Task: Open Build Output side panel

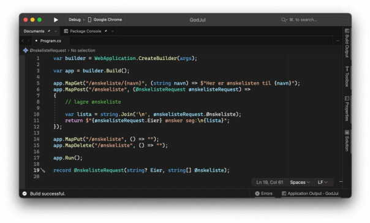Action: 347,43
